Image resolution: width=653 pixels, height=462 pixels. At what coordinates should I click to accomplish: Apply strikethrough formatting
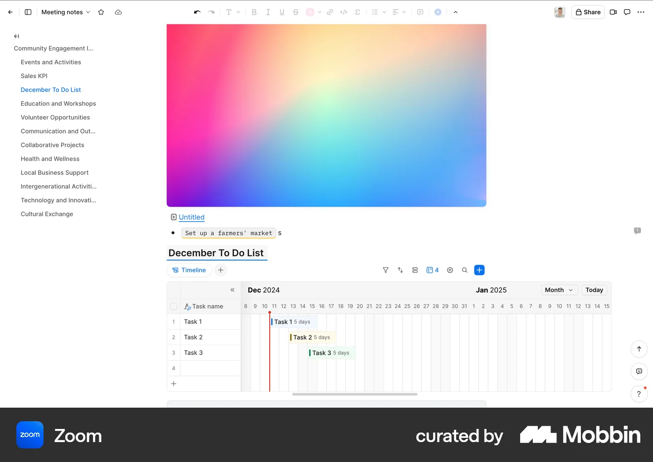click(x=296, y=12)
